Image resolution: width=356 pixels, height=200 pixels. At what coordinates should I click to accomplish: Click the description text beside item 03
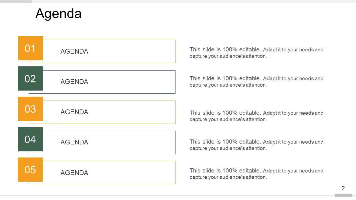(x=256, y=116)
